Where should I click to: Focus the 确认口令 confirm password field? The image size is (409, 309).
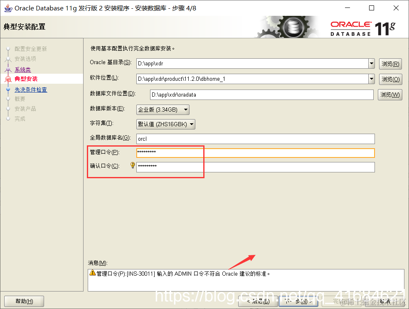(x=255, y=167)
